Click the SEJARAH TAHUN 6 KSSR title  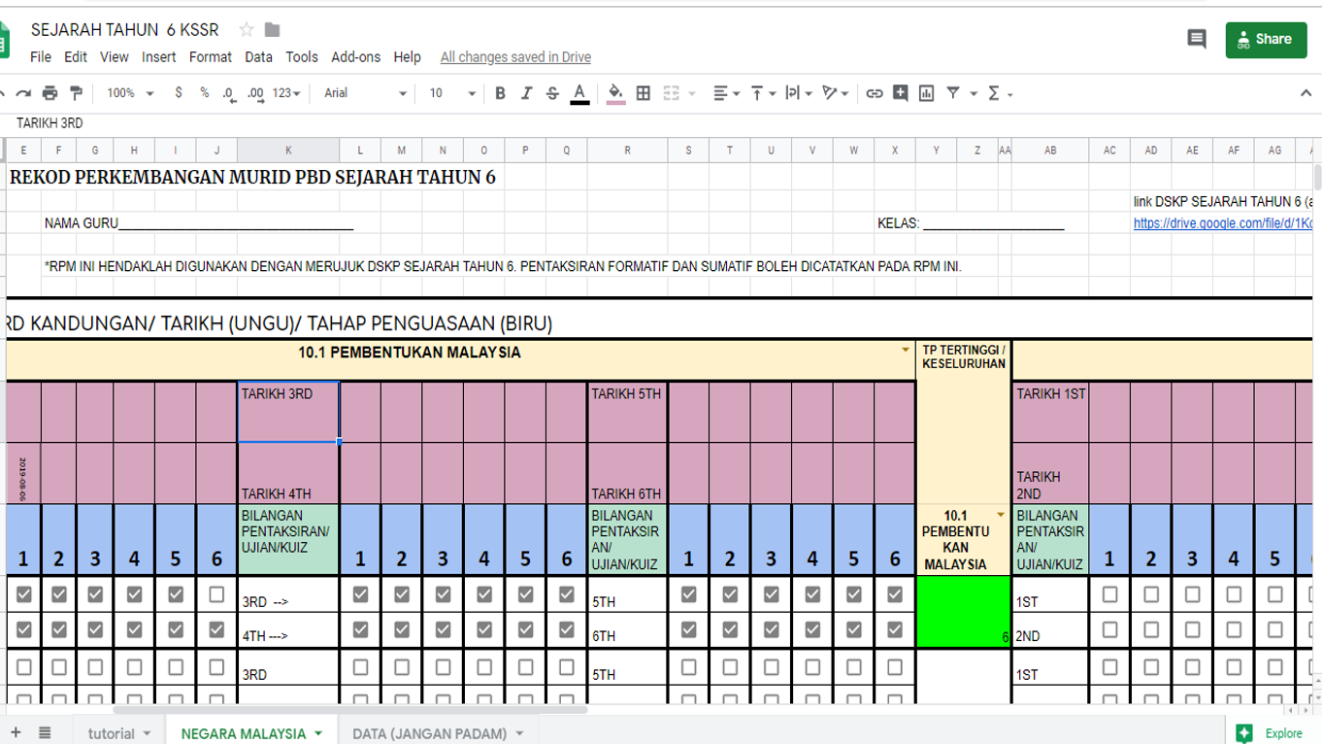[x=124, y=30]
